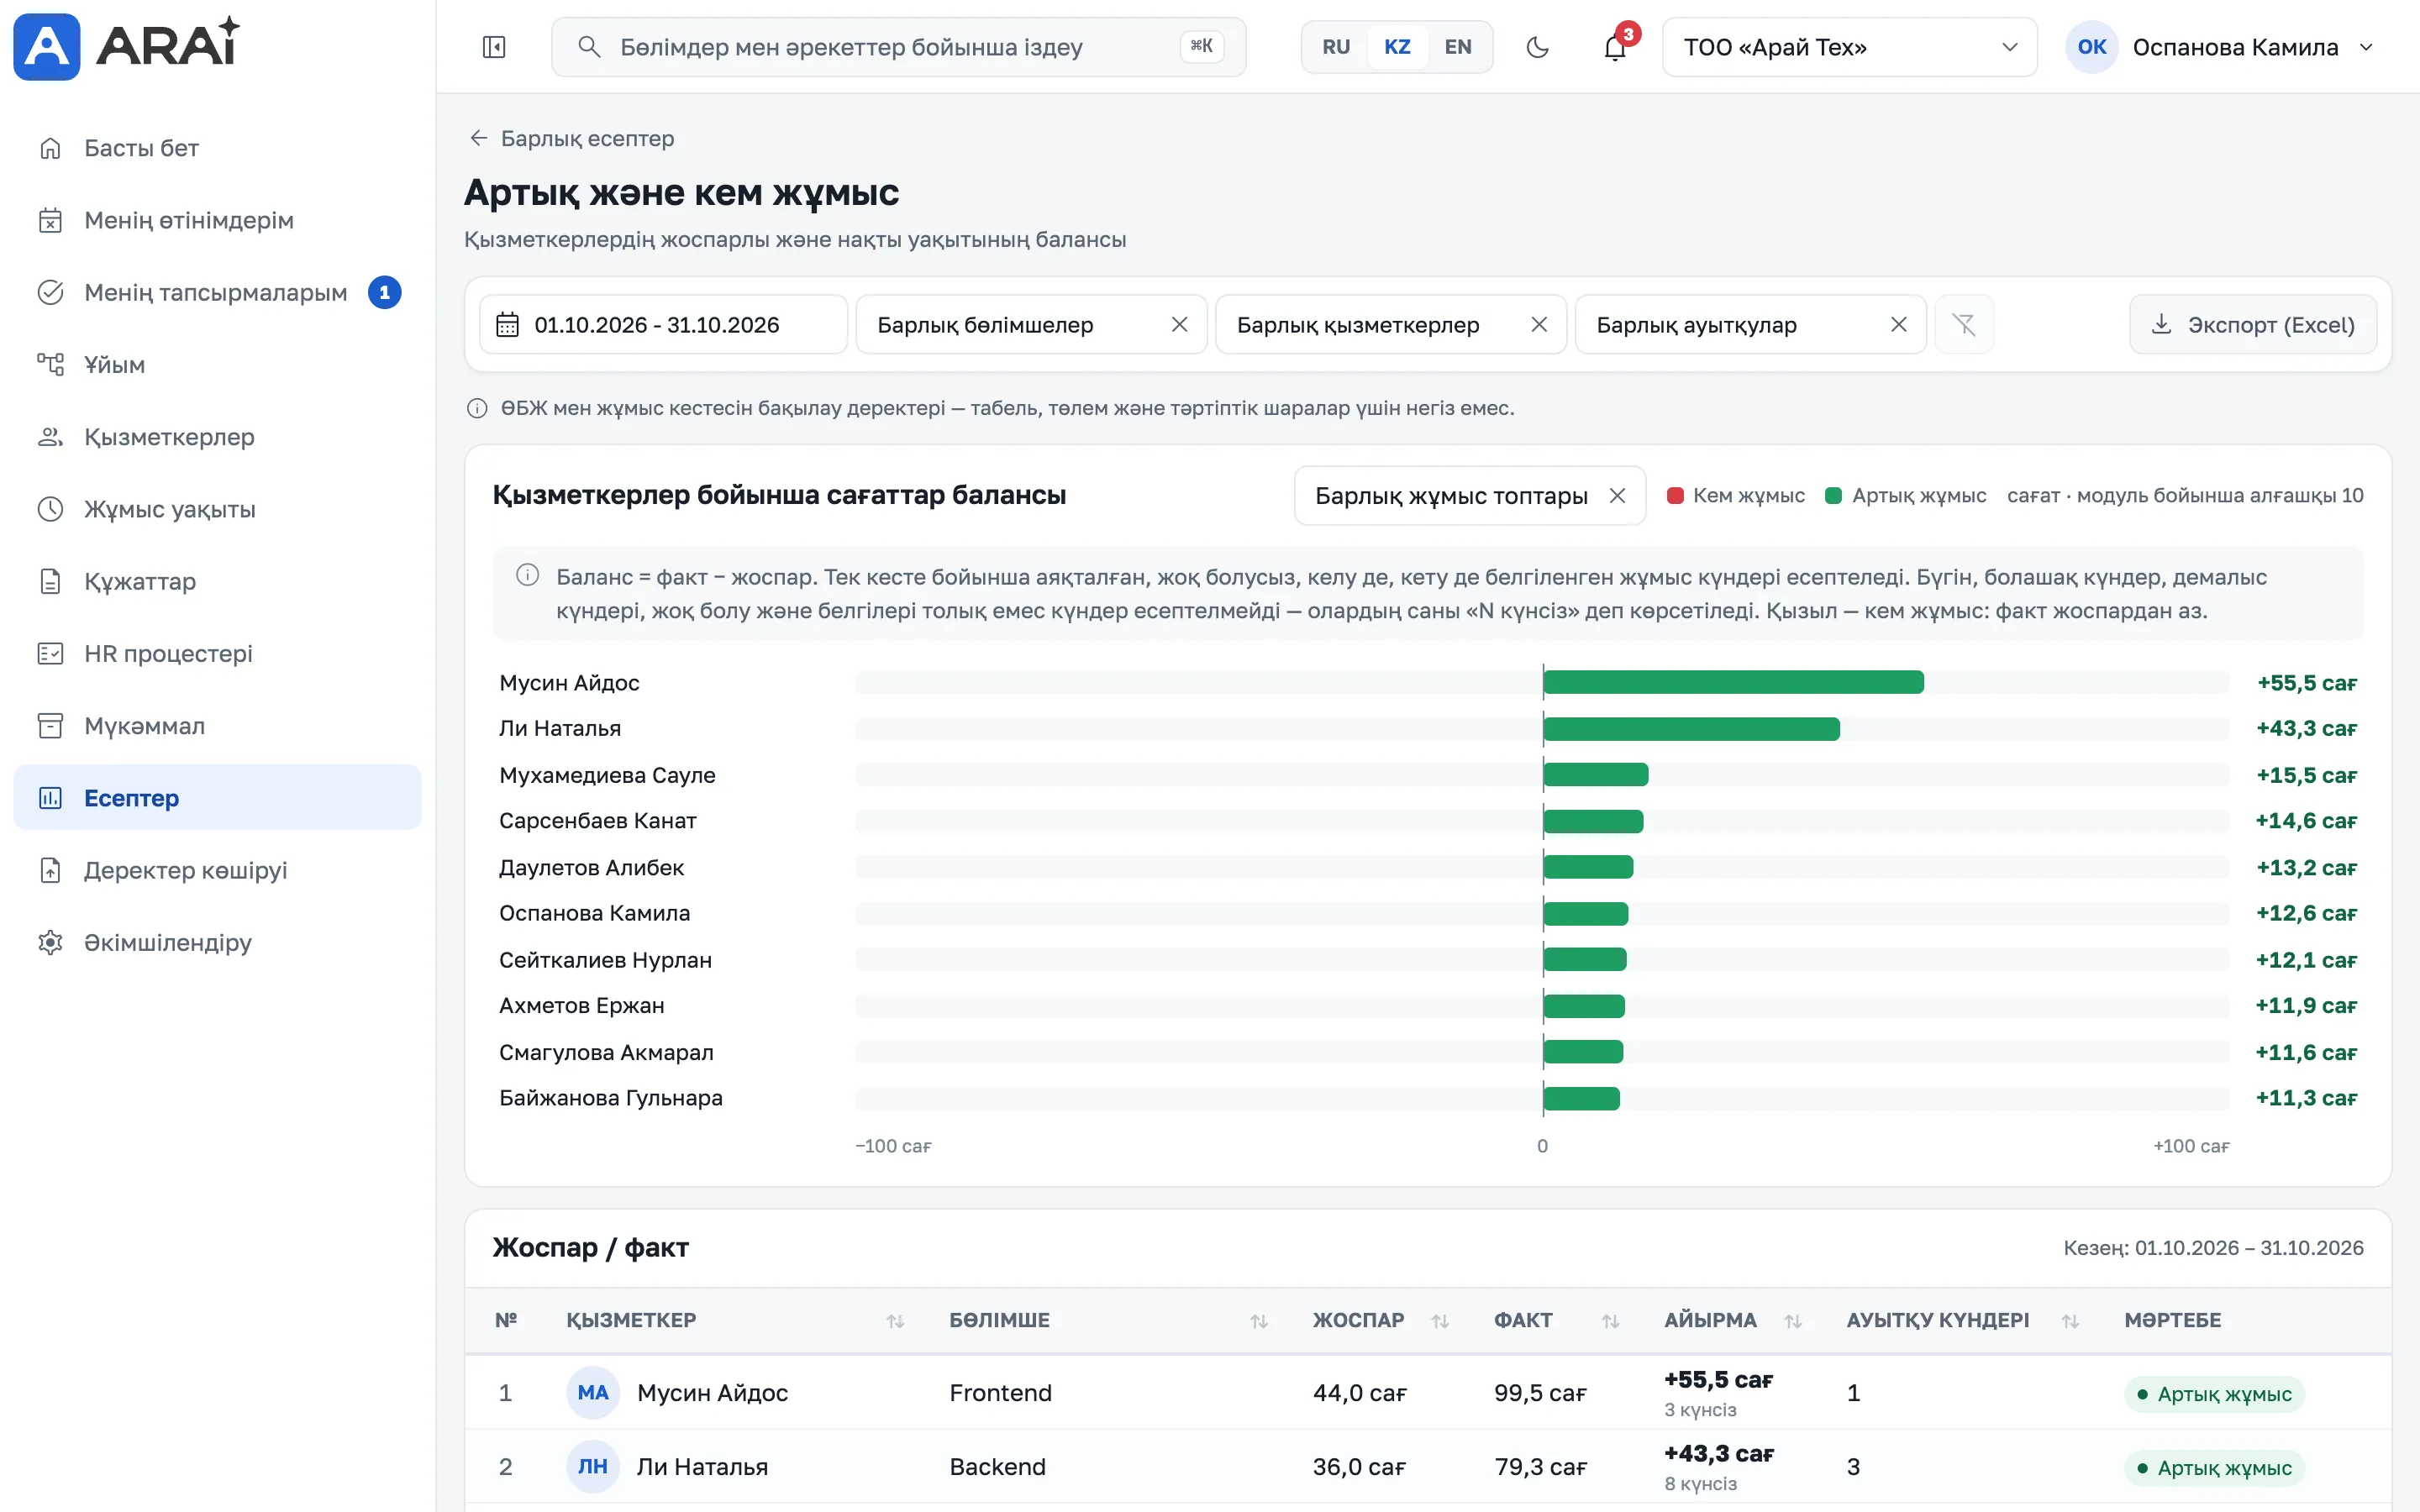Open Құжаттар in sidebar
Viewport: 2420px width, 1512px height.
click(217, 581)
